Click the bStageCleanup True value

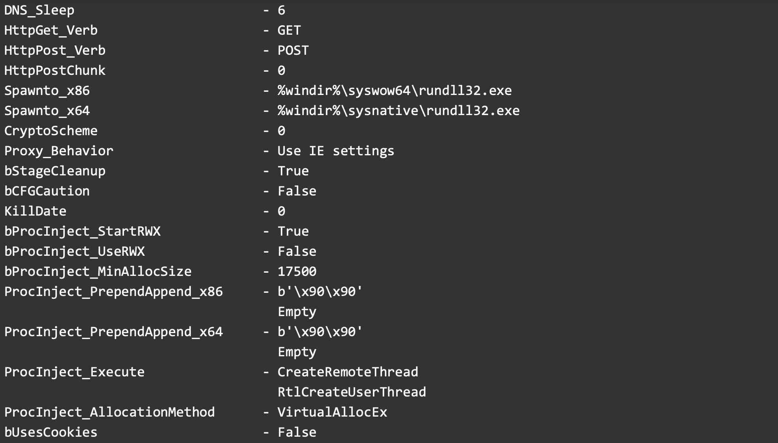click(x=293, y=171)
